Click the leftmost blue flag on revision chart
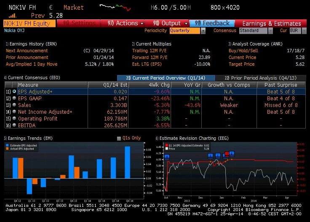Screen dimensions: 310x222 [x=167, y=157]
